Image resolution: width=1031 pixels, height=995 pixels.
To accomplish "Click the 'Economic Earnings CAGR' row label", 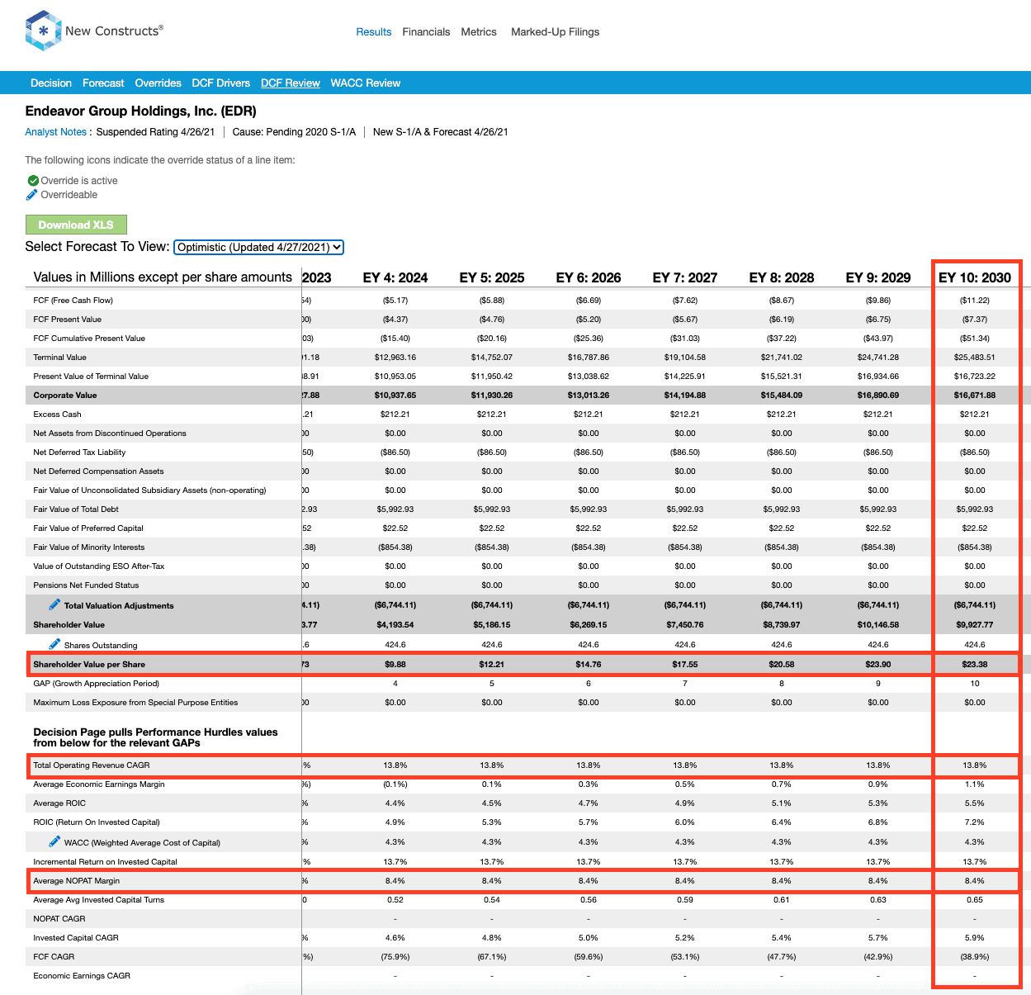I will tap(82, 976).
